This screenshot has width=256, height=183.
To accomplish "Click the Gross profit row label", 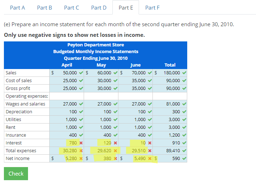I will click(x=18, y=88).
